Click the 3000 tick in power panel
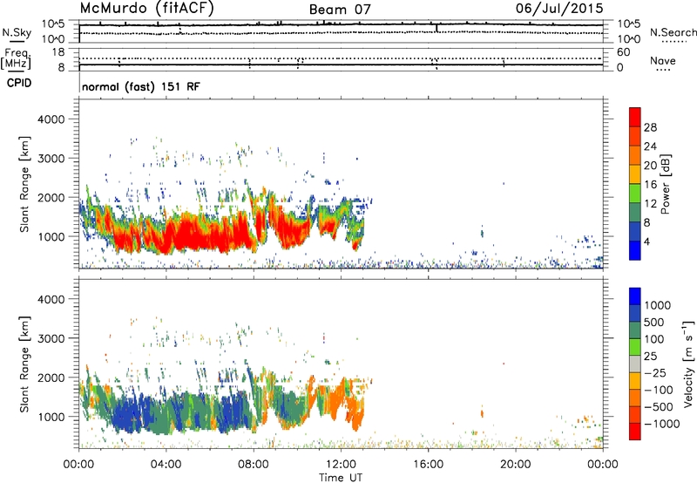Image resolution: width=697 pixels, height=483 pixels. point(51,159)
